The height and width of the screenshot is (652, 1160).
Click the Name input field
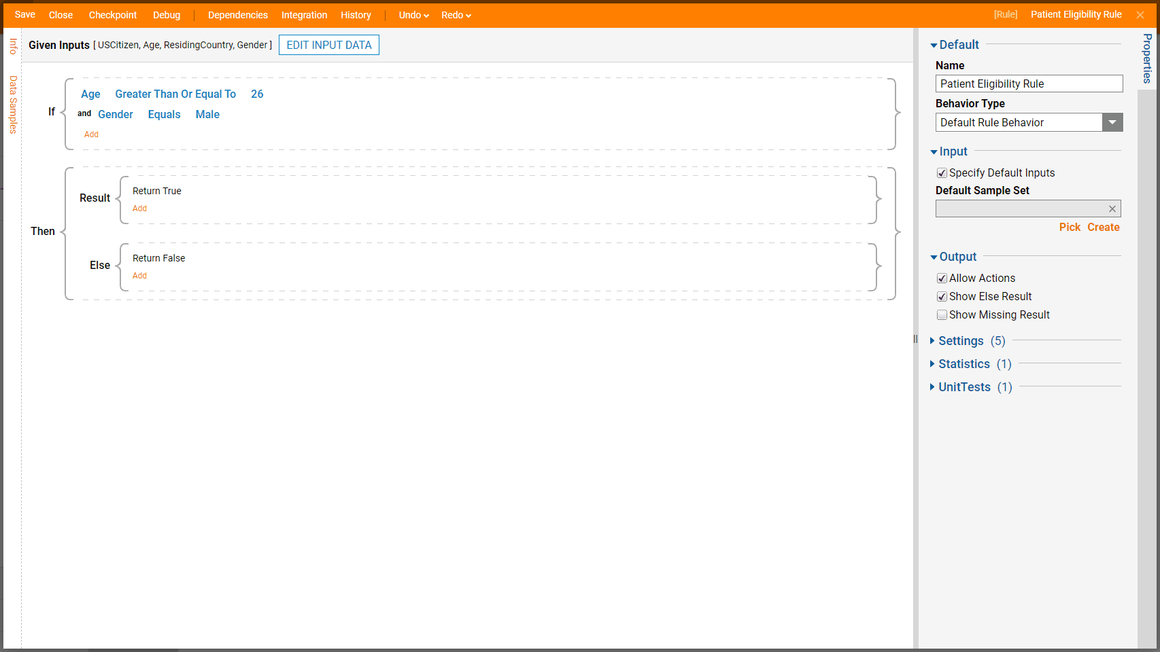[1028, 84]
